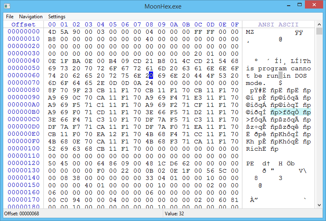
Task: Click the MoonHex application icon in title bar
Action: point(7,6)
